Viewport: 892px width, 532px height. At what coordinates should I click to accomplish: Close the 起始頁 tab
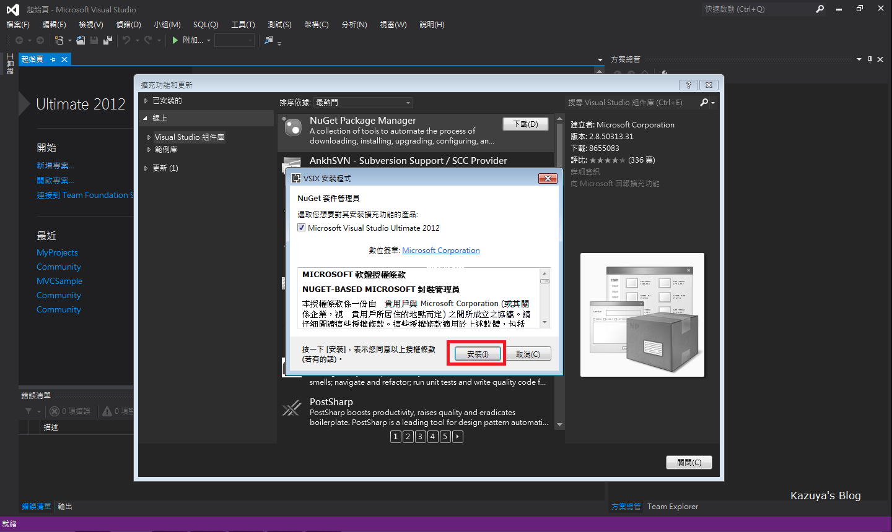point(64,59)
